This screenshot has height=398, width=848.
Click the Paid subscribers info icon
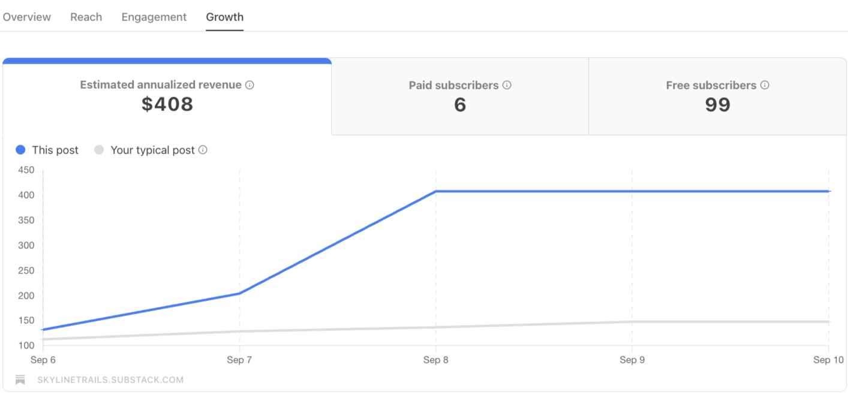pyautogui.click(x=507, y=85)
